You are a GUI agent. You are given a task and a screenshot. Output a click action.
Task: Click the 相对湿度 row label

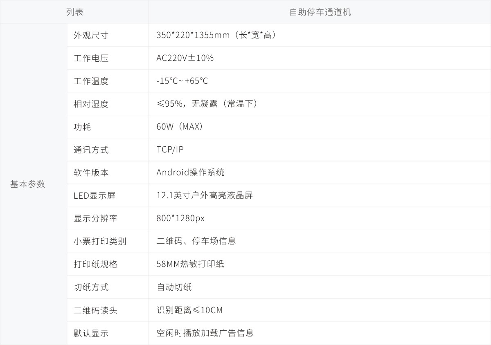point(91,104)
